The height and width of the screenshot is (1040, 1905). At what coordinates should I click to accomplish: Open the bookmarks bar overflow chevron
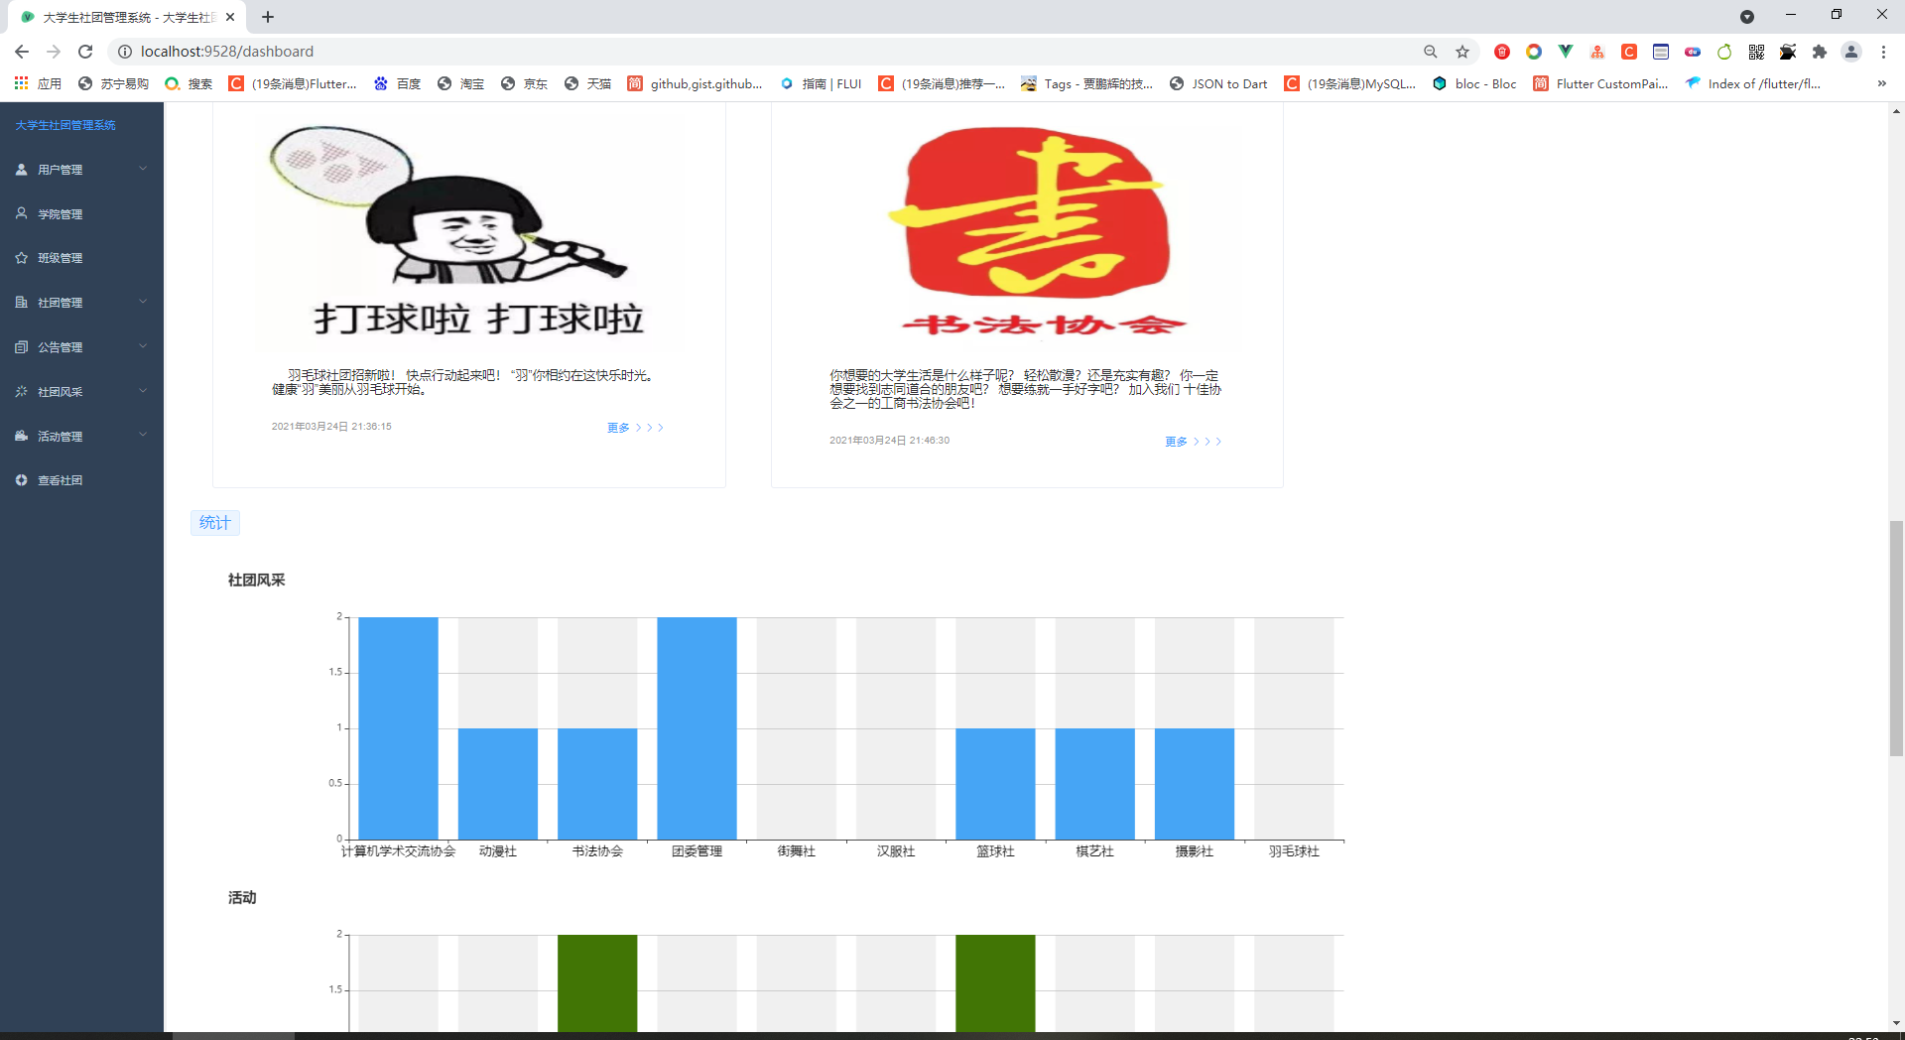click(x=1882, y=83)
